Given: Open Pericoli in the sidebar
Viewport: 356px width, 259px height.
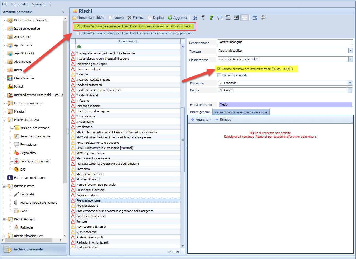Looking at the screenshot, I should tap(18, 87).
